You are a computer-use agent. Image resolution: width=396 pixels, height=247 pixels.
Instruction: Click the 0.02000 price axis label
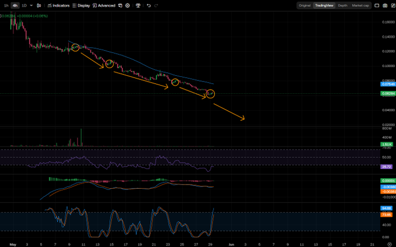coord(388,125)
